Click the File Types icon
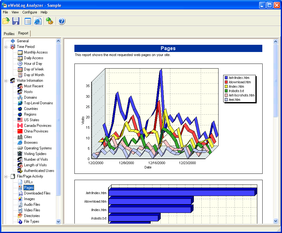This screenshot has height=233, width=282. 20,221
